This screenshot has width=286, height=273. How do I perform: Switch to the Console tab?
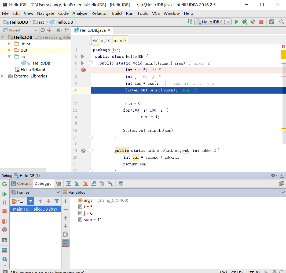click(x=21, y=183)
